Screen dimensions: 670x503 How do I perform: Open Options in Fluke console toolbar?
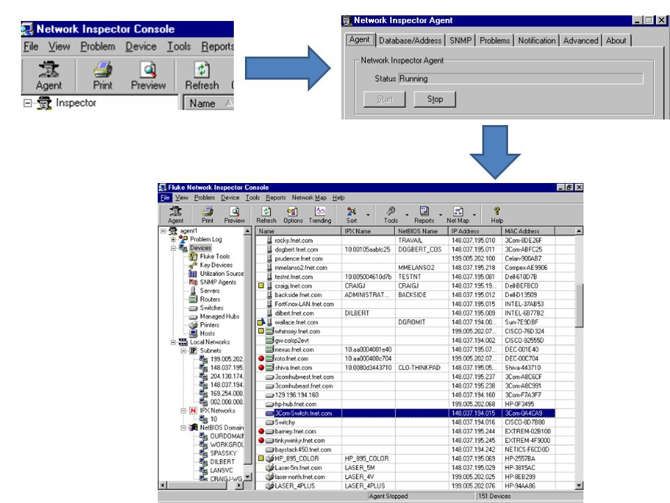tap(292, 215)
